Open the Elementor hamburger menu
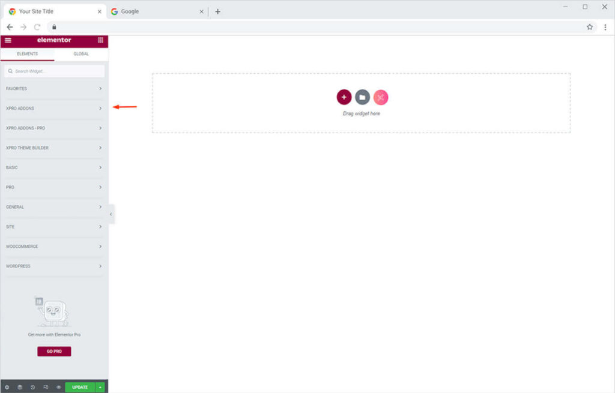The image size is (615, 393). (8, 40)
